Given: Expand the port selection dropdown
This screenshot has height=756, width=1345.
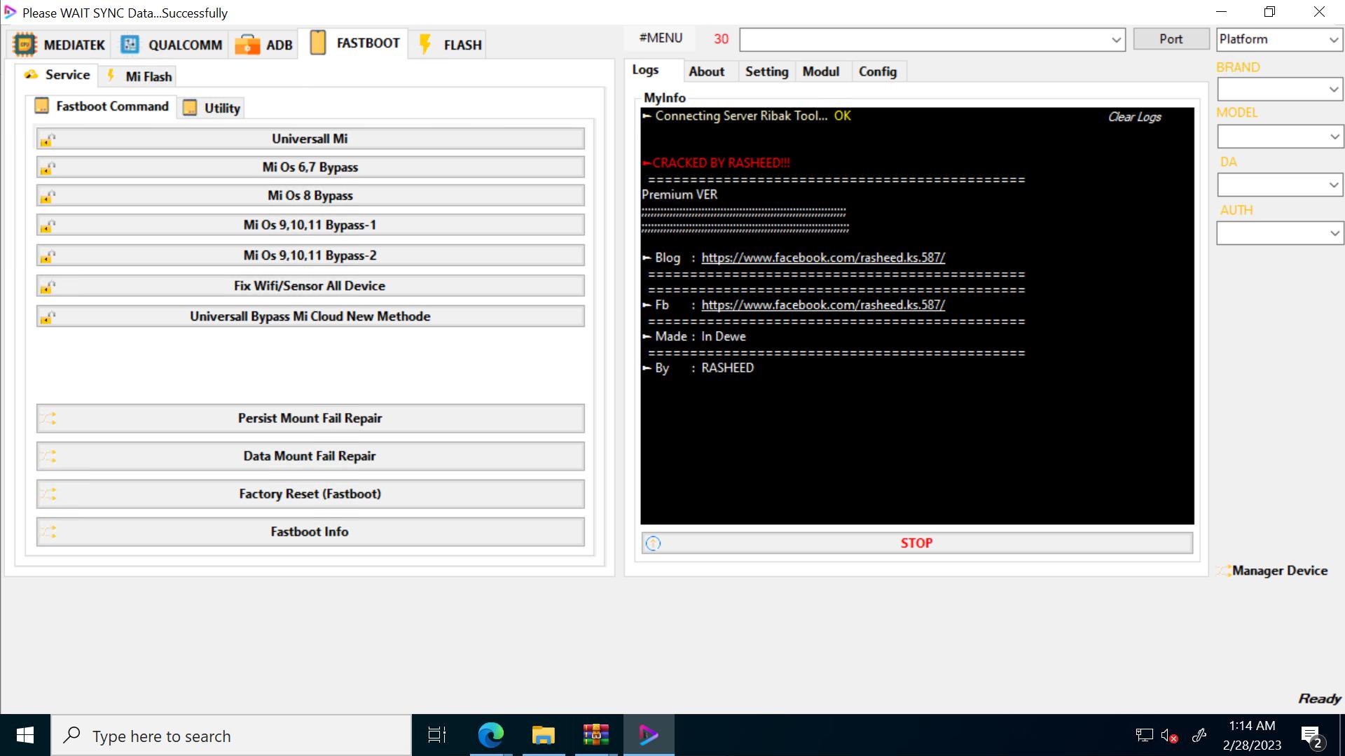Looking at the screenshot, I should coord(1116,40).
